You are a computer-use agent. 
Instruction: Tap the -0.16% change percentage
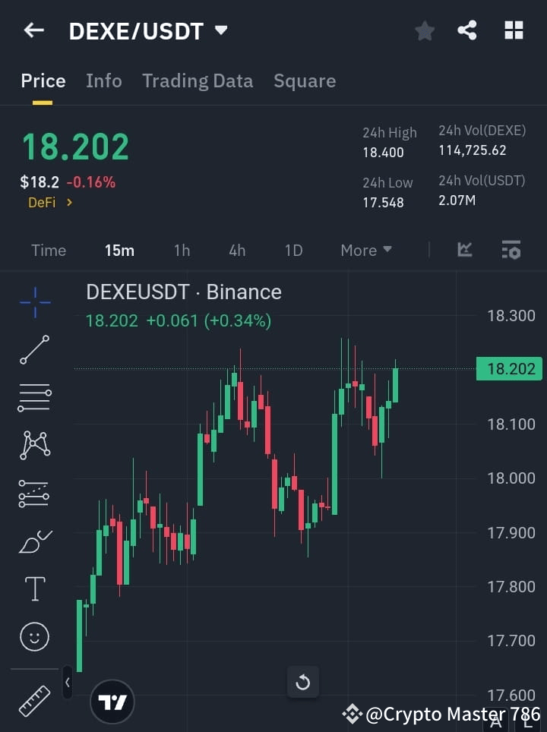click(91, 182)
